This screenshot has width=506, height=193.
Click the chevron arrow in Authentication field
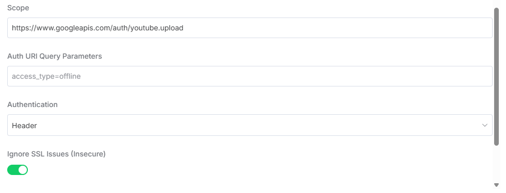484,126
